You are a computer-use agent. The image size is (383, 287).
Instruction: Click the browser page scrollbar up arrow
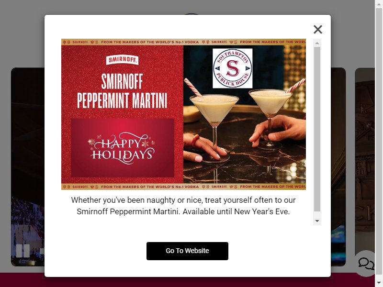[x=379, y=3]
